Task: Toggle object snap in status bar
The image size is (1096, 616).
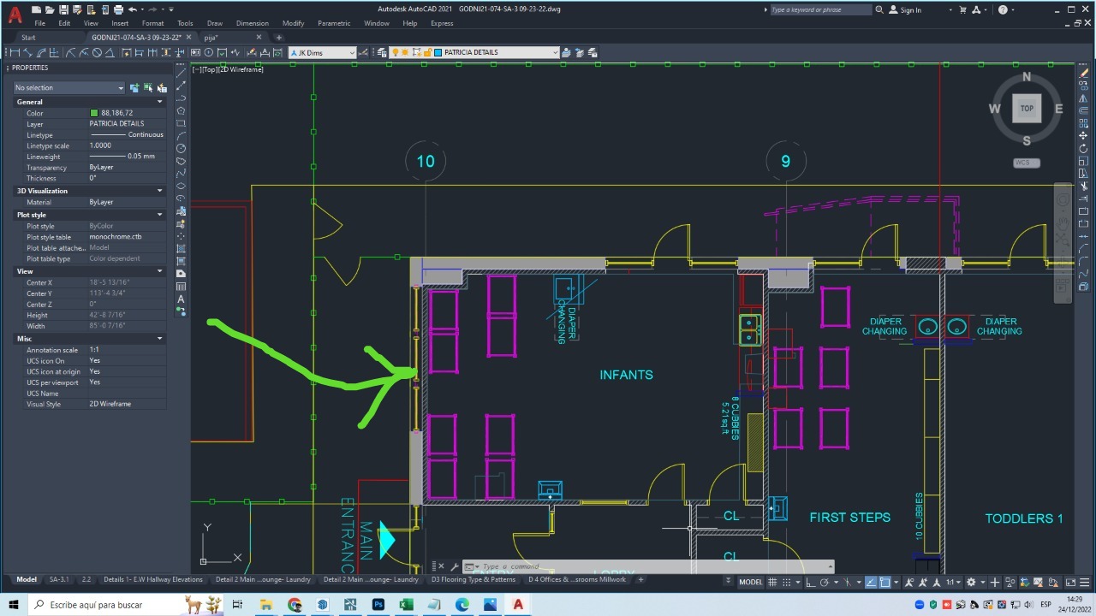Action: coord(885,582)
